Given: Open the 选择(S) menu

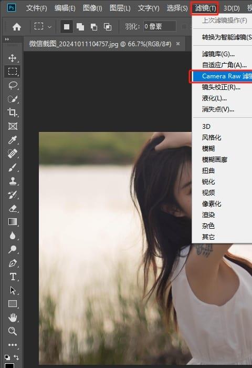Looking at the screenshot, I should coord(177,8).
